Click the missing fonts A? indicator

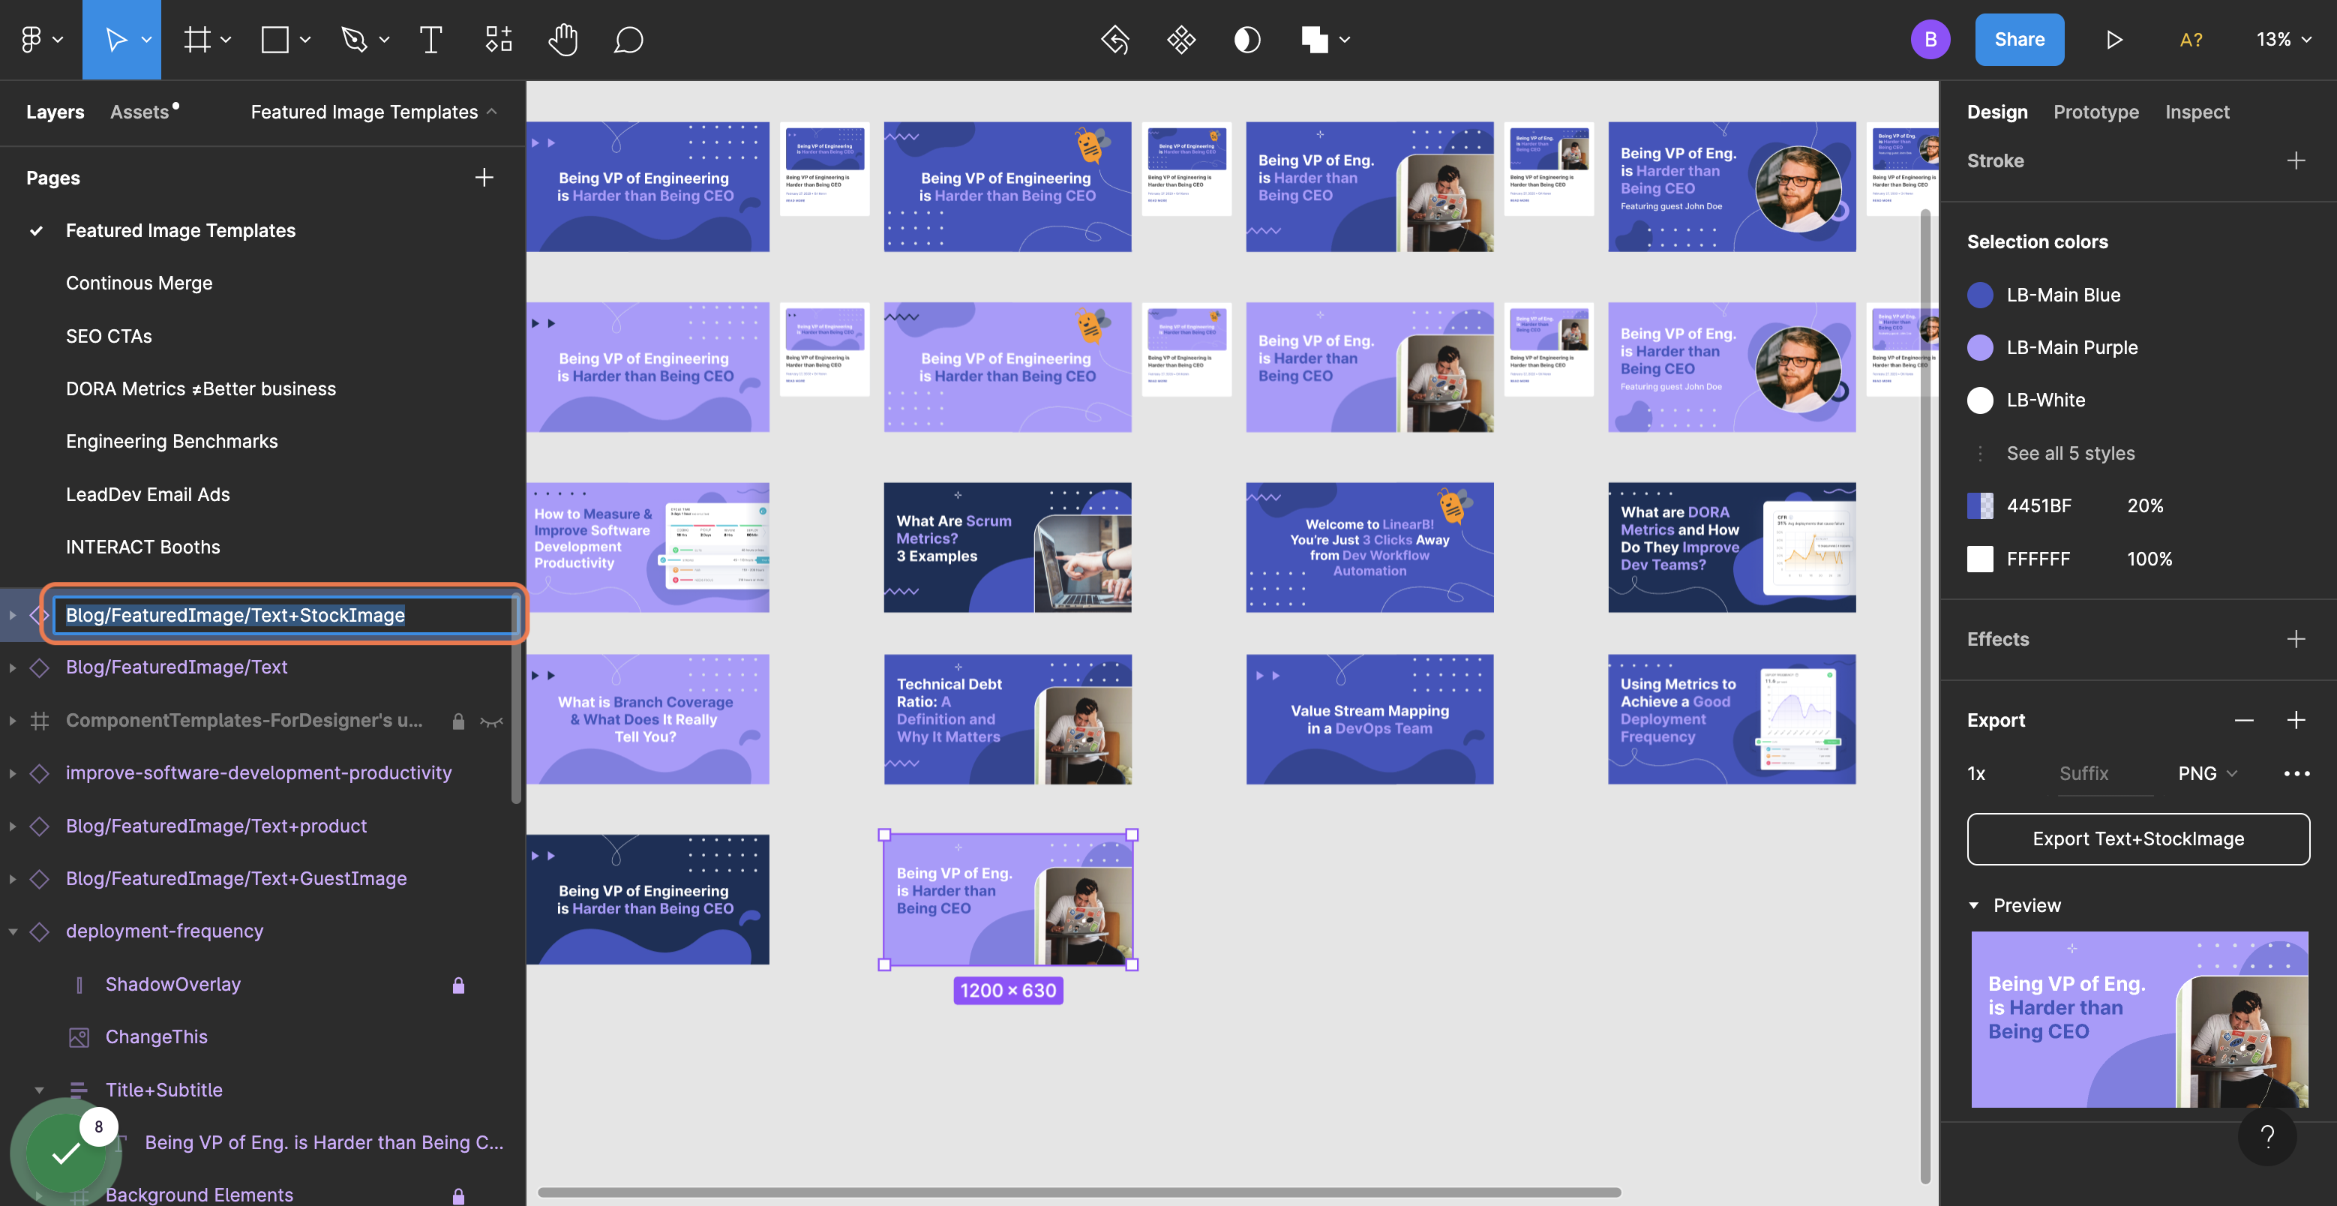tap(2190, 39)
